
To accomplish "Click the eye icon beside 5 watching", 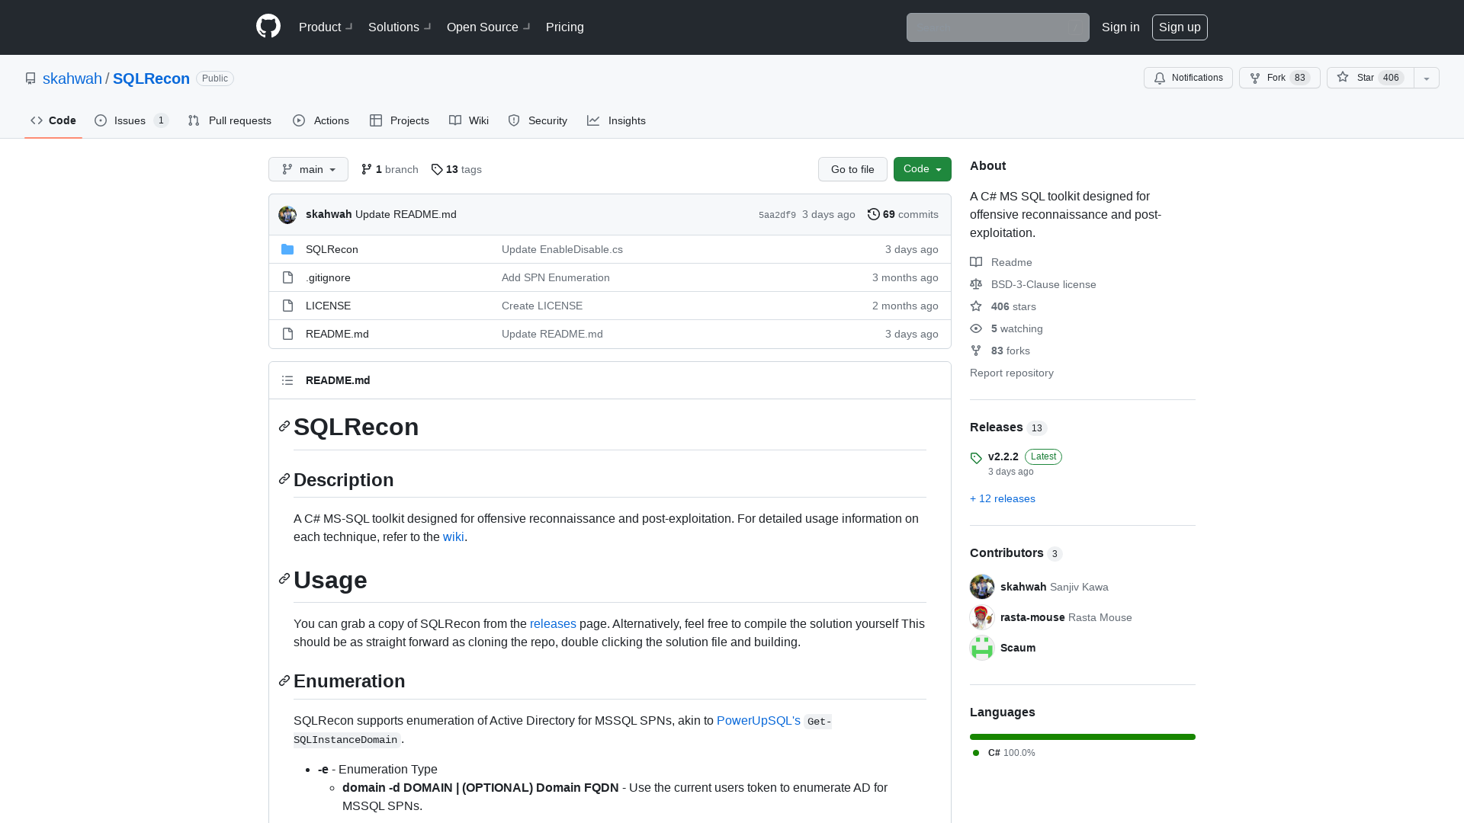I will point(976,328).
